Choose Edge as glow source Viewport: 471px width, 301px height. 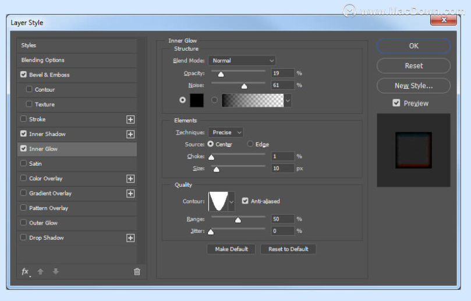(250, 144)
